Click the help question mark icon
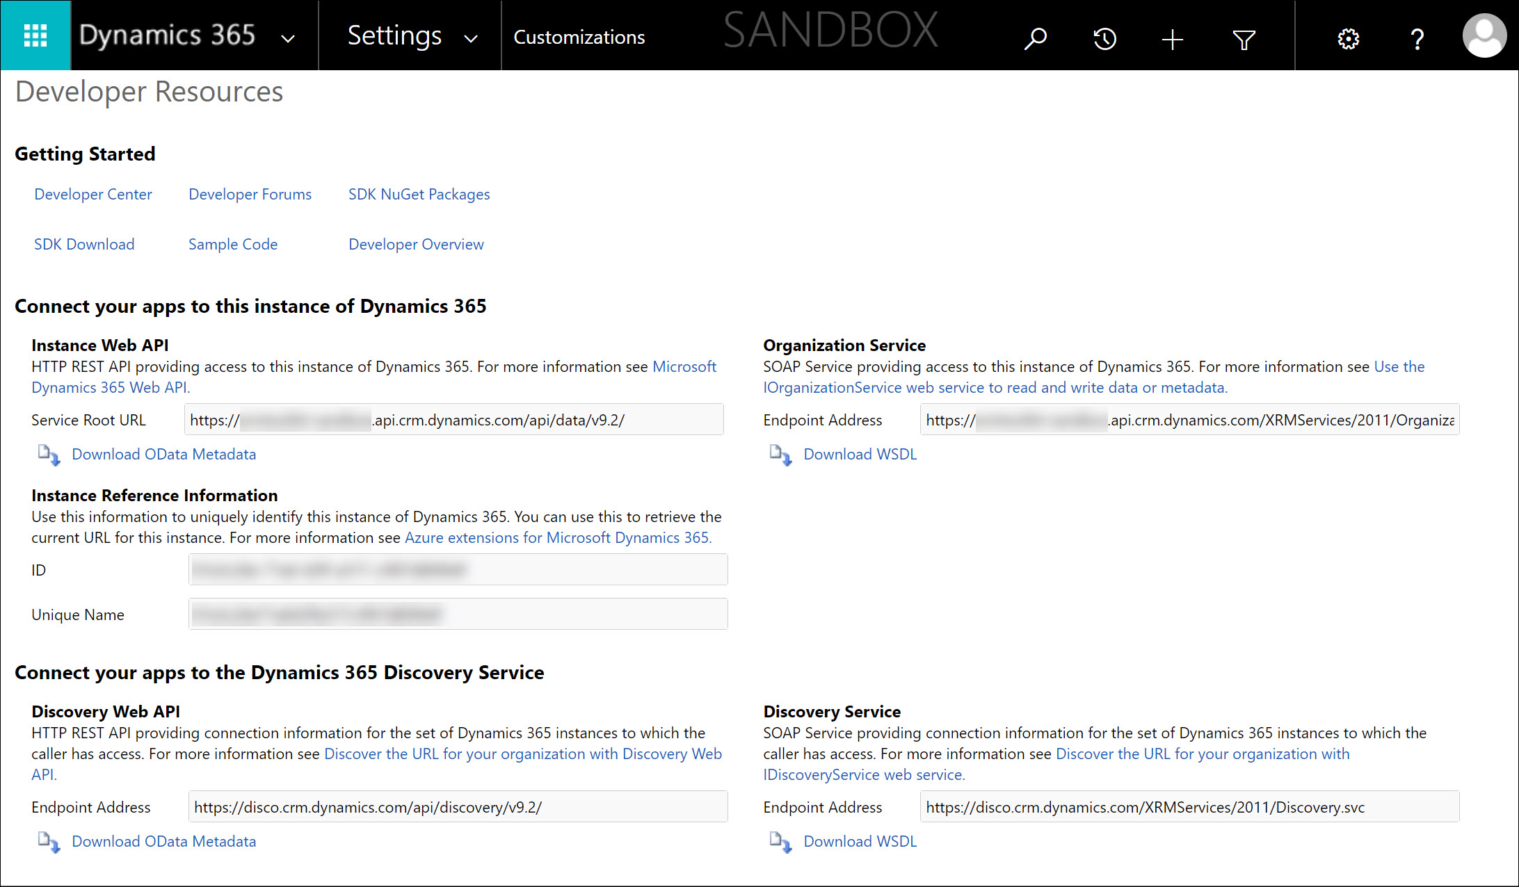Viewport: 1519px width, 887px height. (1417, 39)
